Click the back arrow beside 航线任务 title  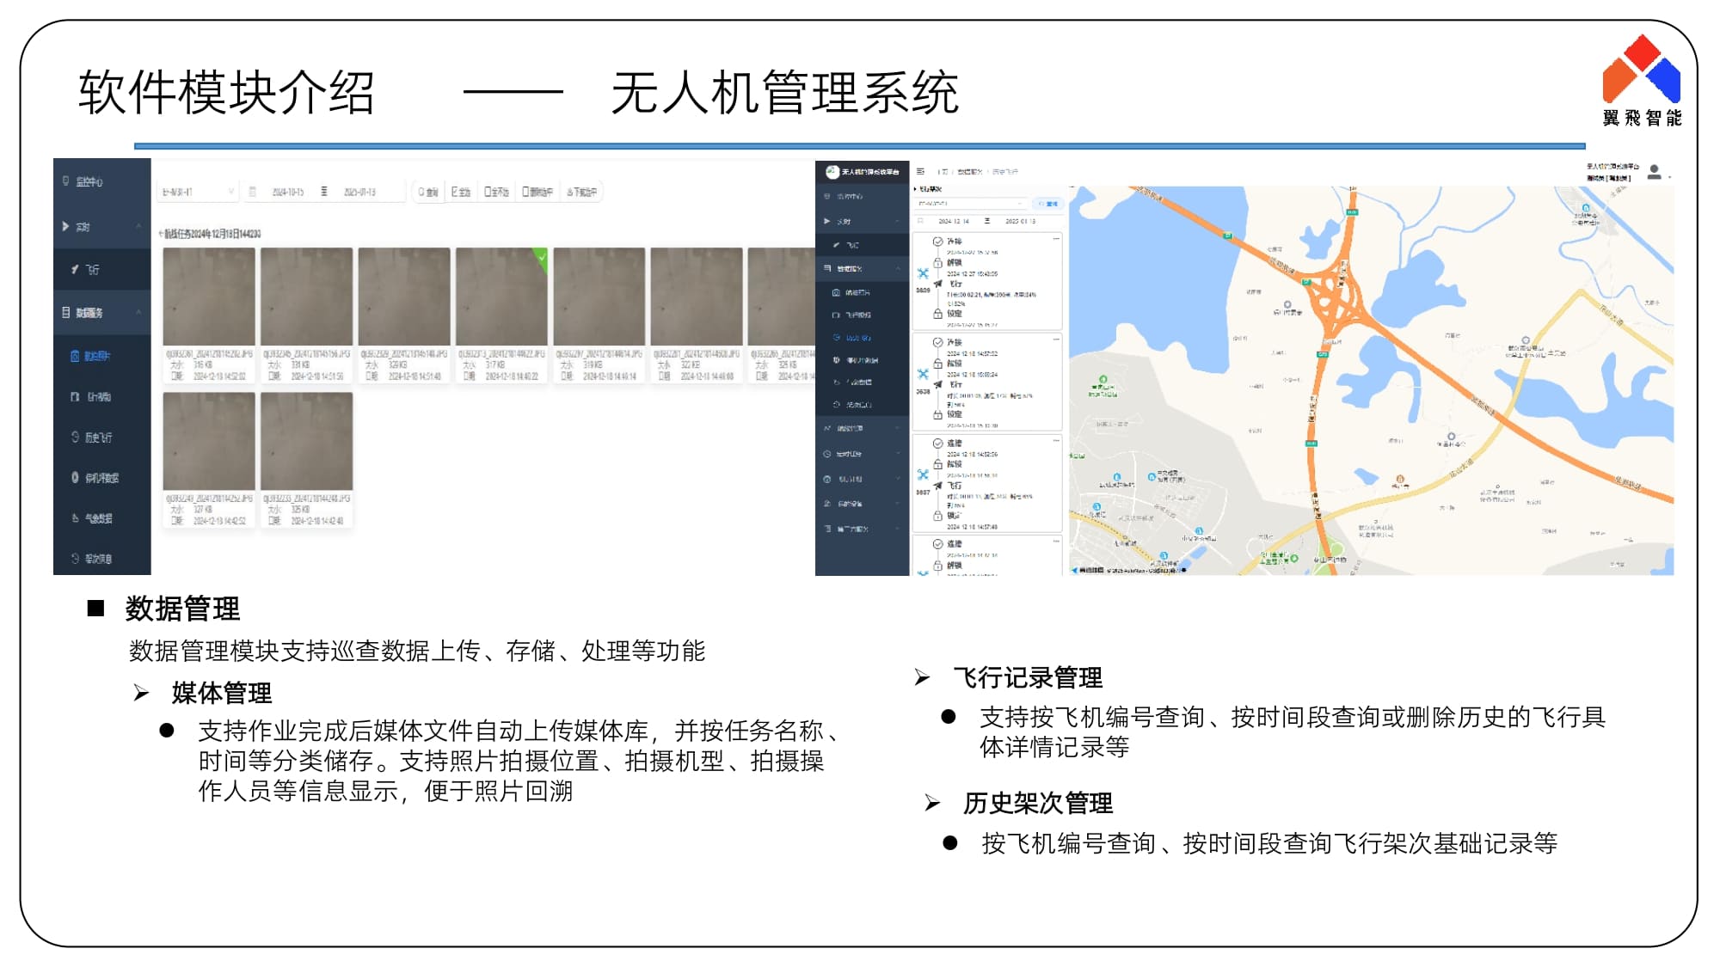pos(161,234)
